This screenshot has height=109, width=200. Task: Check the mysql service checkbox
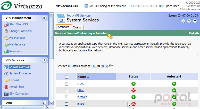tap(66, 104)
